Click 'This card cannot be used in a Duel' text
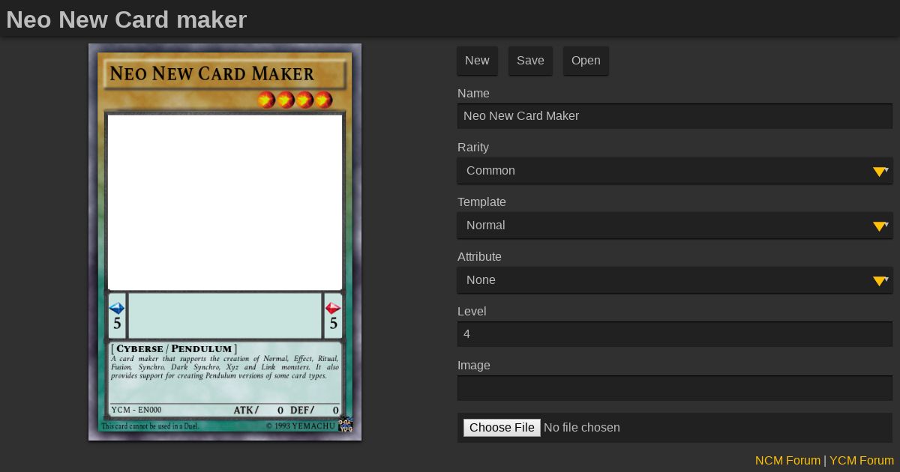This screenshot has height=472, width=900. 150,426
